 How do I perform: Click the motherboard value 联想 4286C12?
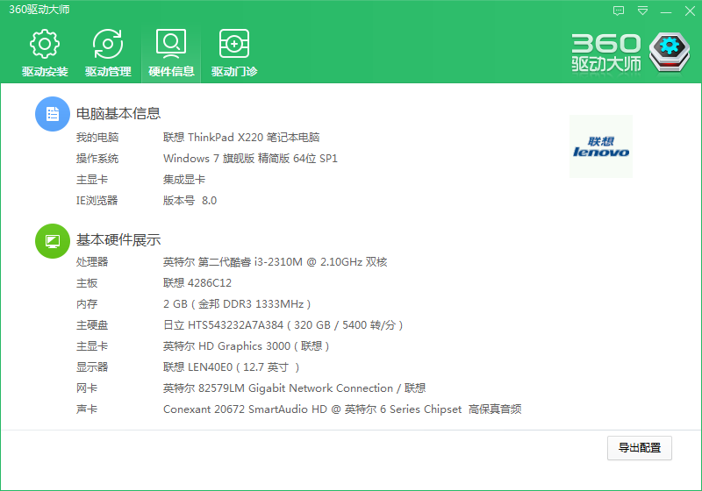(x=197, y=282)
